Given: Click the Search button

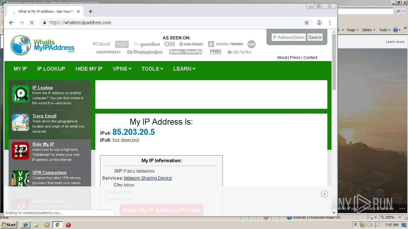Looking at the screenshot, I should tap(315, 37).
